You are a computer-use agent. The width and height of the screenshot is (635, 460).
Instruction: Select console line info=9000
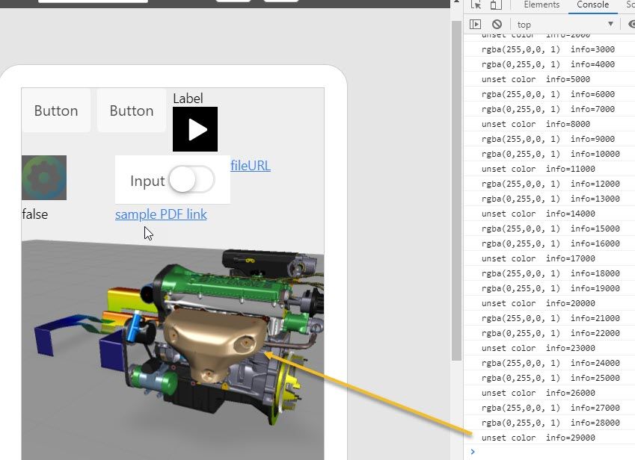(548, 139)
